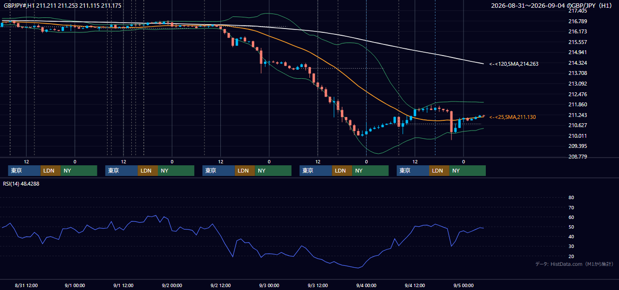619x290 pixels.
Task: Click the RSI scale value 20
Action: pos(571,256)
